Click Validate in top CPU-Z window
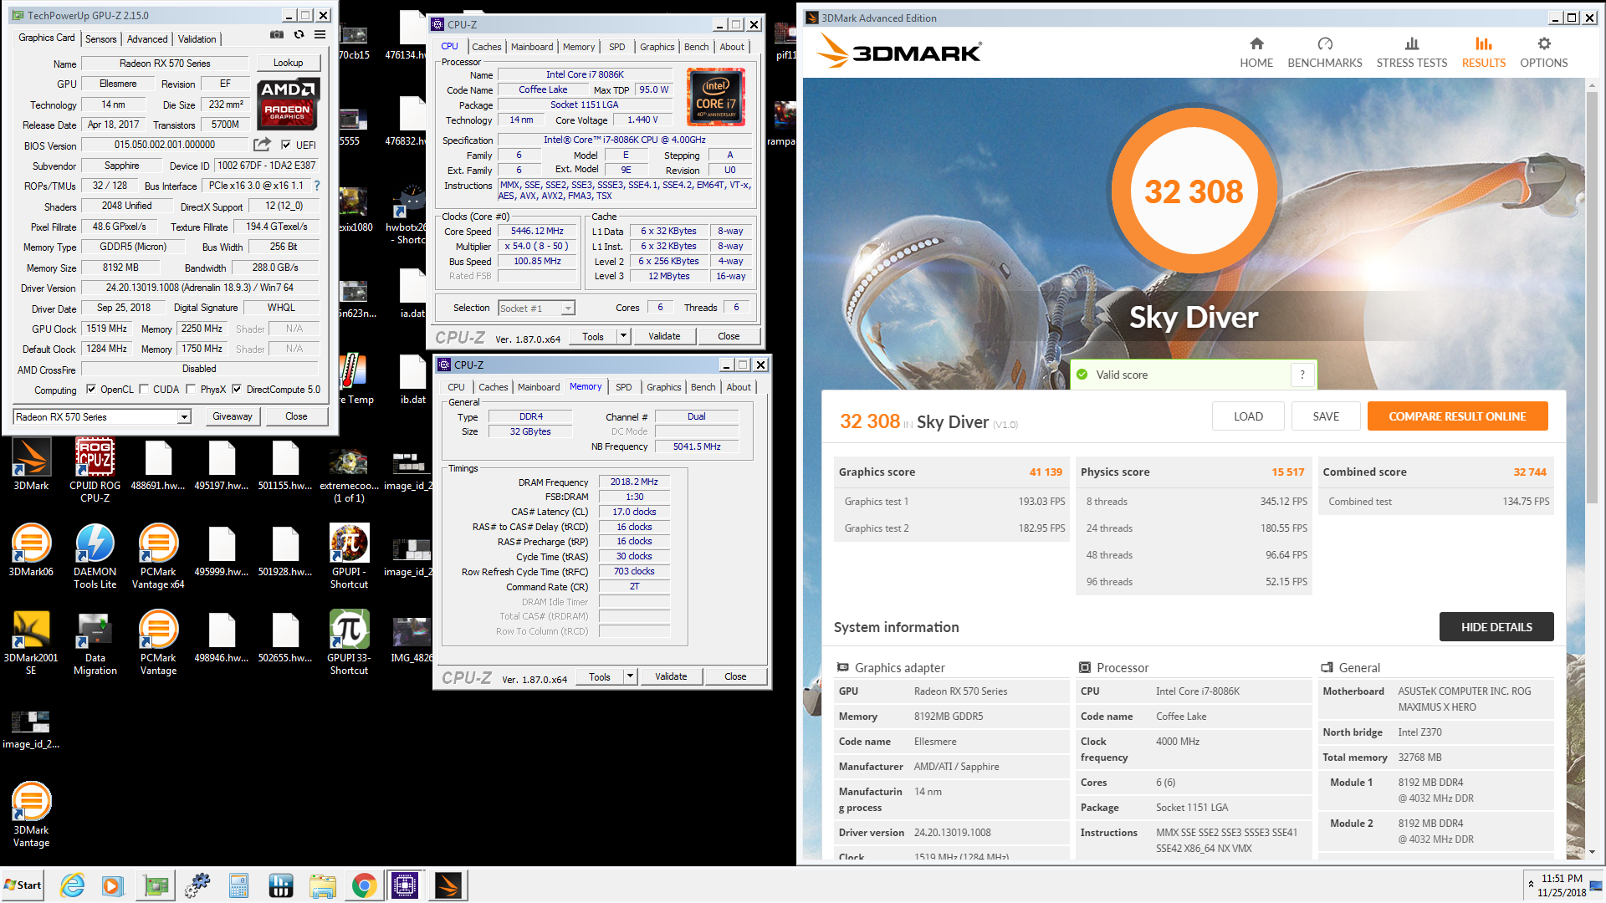Image resolution: width=1606 pixels, height=903 pixels. (x=664, y=336)
